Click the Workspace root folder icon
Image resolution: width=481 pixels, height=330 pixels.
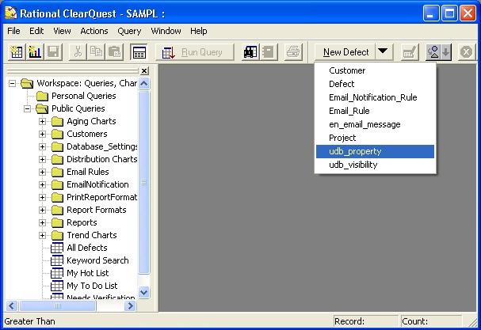[27, 83]
